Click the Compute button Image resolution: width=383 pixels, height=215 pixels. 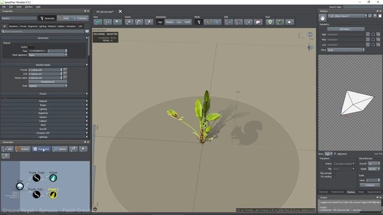pyautogui.click(x=370, y=185)
